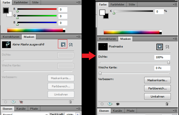
Task: Load selection from mask in left Masken panel
Action: 5,102
